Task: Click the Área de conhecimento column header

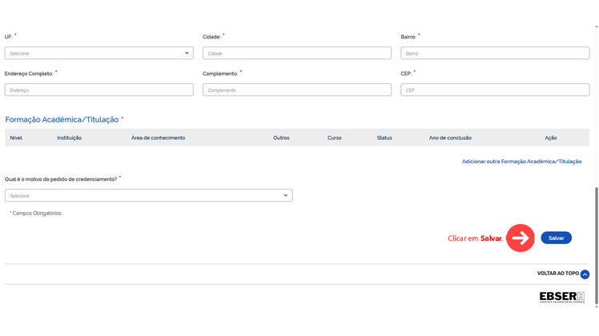Action: pos(158,138)
